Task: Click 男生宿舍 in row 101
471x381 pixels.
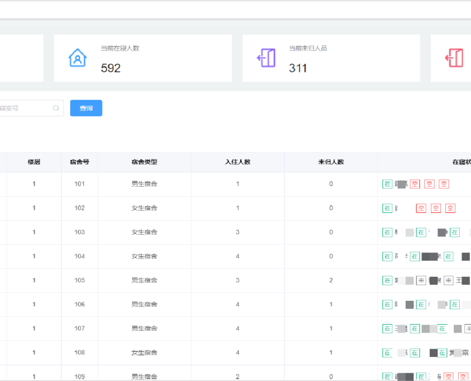Action: (144, 184)
